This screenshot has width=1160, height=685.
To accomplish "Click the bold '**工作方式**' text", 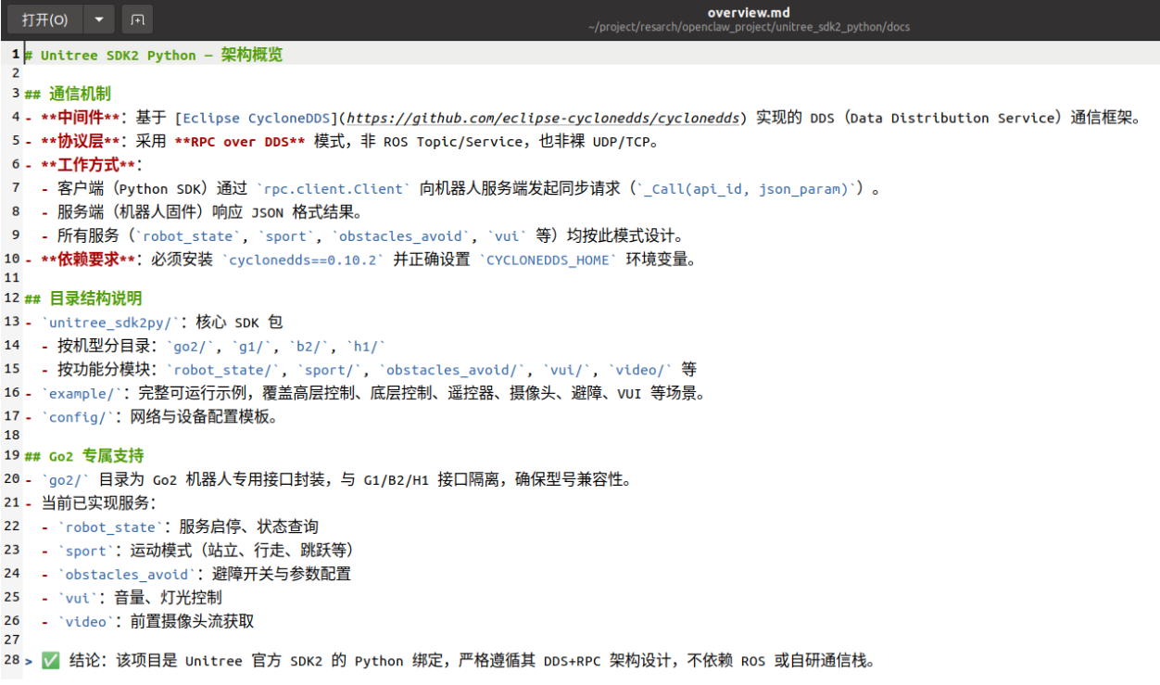I will pos(89,165).
